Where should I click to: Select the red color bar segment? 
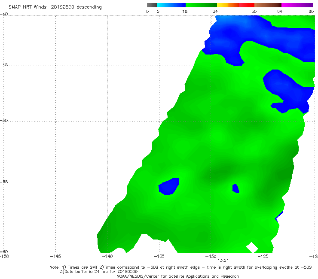(x=247, y=5)
